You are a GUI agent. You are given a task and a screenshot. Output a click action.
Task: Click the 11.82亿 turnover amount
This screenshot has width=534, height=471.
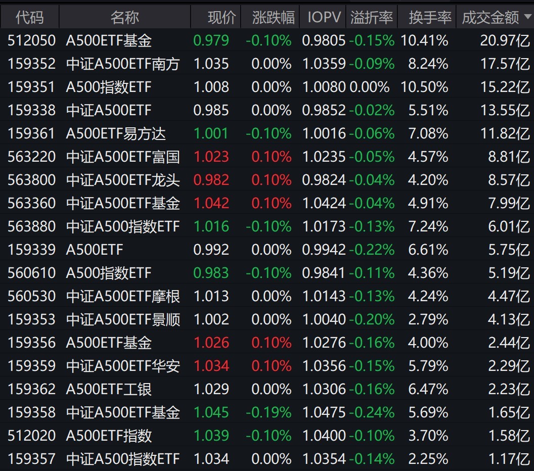pyautogui.click(x=505, y=133)
